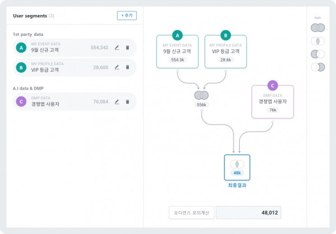Click the output connector below node A
Viewport: 336px width, 234px height.
[178, 71]
